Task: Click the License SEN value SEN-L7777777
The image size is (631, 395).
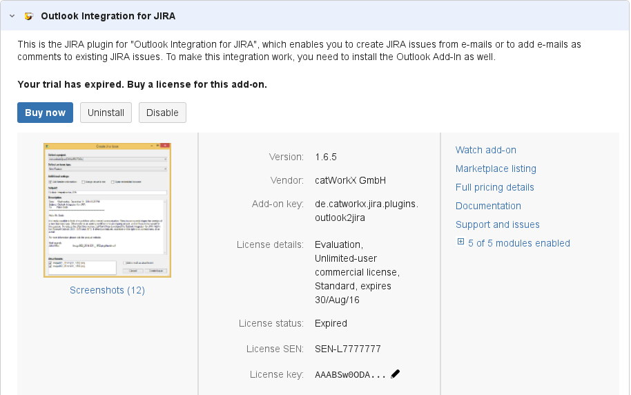Action: coord(347,349)
